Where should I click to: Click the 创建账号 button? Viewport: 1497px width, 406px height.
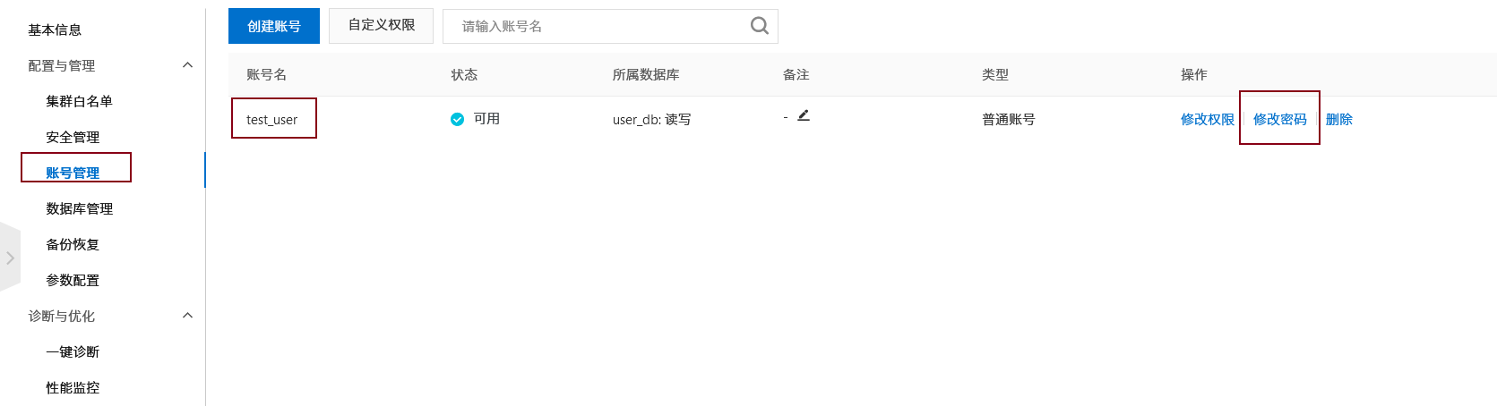(x=274, y=26)
